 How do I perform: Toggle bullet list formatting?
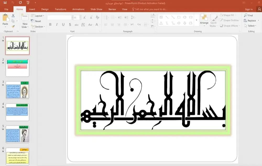pos(106,17)
